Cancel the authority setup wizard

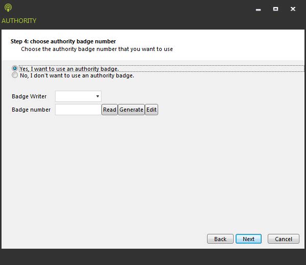pyautogui.click(x=284, y=239)
